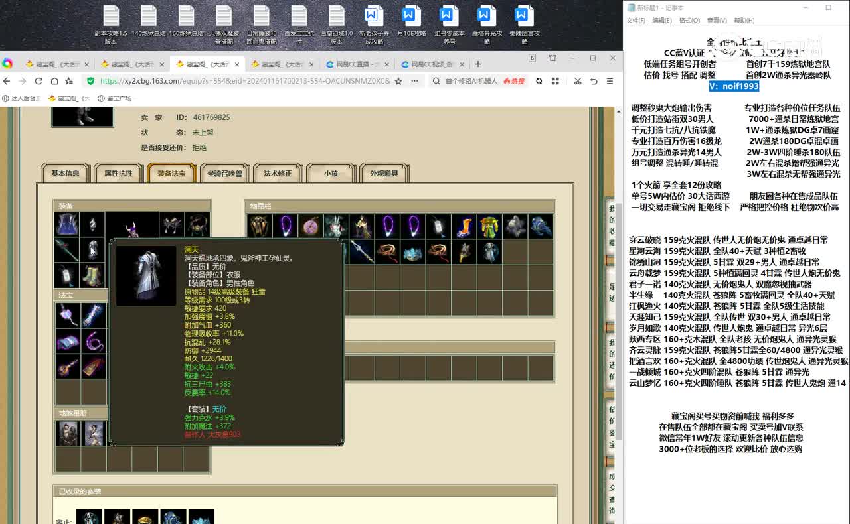Viewport: 850px width, 524px height.
Task: Select the spider-legged helmet in equipment panel
Action: pos(172,225)
